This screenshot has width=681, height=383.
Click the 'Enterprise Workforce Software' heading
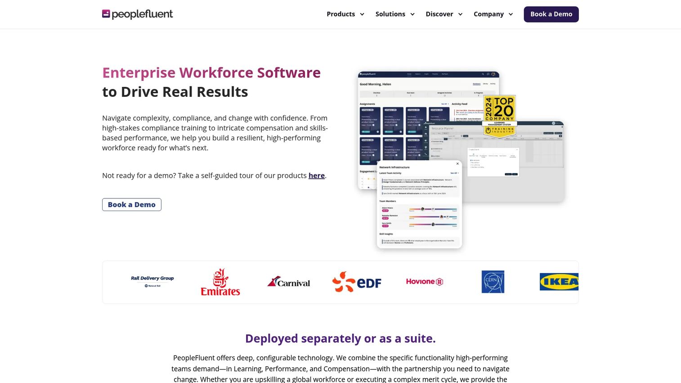pos(211,72)
